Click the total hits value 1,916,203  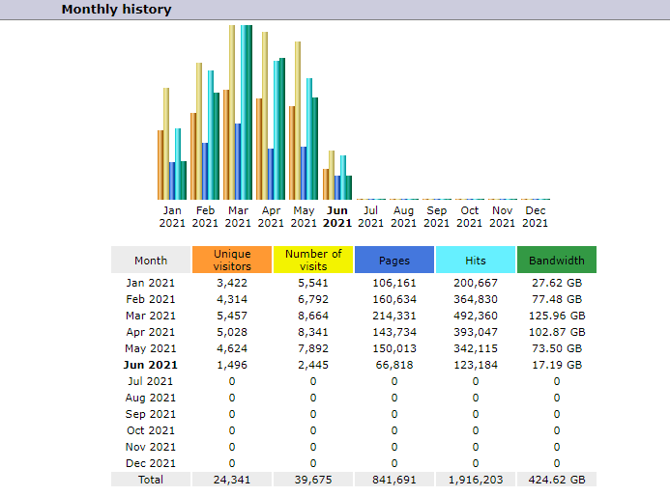475,480
